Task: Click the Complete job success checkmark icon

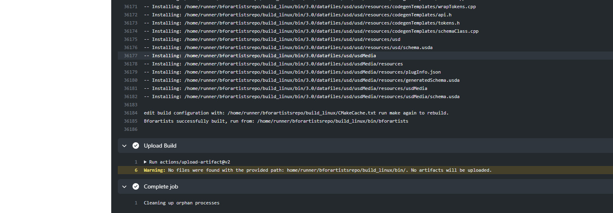Action: click(x=136, y=186)
